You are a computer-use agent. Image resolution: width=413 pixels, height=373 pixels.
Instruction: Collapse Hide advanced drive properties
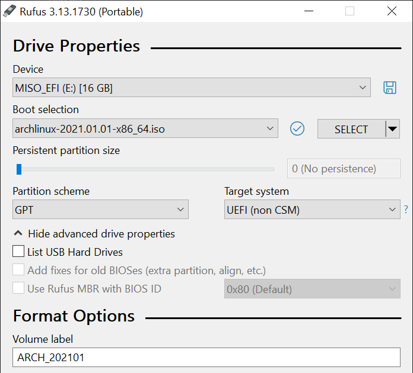[x=94, y=233]
